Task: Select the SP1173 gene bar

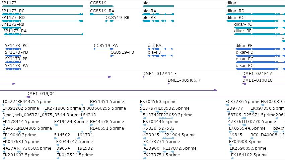Action: click(x=42, y=6)
